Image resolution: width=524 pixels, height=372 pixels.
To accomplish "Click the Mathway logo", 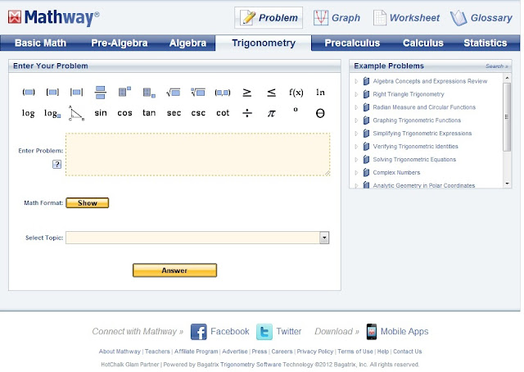I will (x=54, y=17).
